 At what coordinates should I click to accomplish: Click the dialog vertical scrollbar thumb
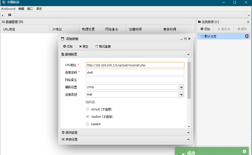189,80
